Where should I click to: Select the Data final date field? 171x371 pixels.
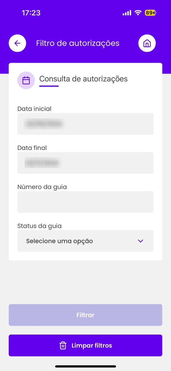pyautogui.click(x=85, y=163)
